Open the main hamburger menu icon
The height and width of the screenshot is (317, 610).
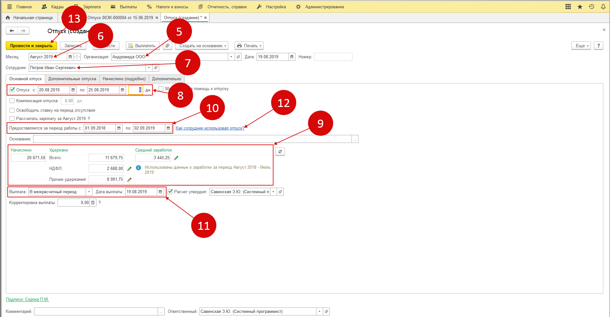point(10,7)
